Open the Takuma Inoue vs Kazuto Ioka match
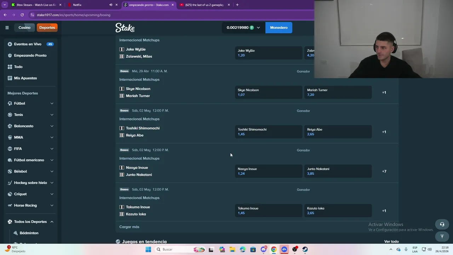Screen dimensions: 453x255 pos(138,211)
